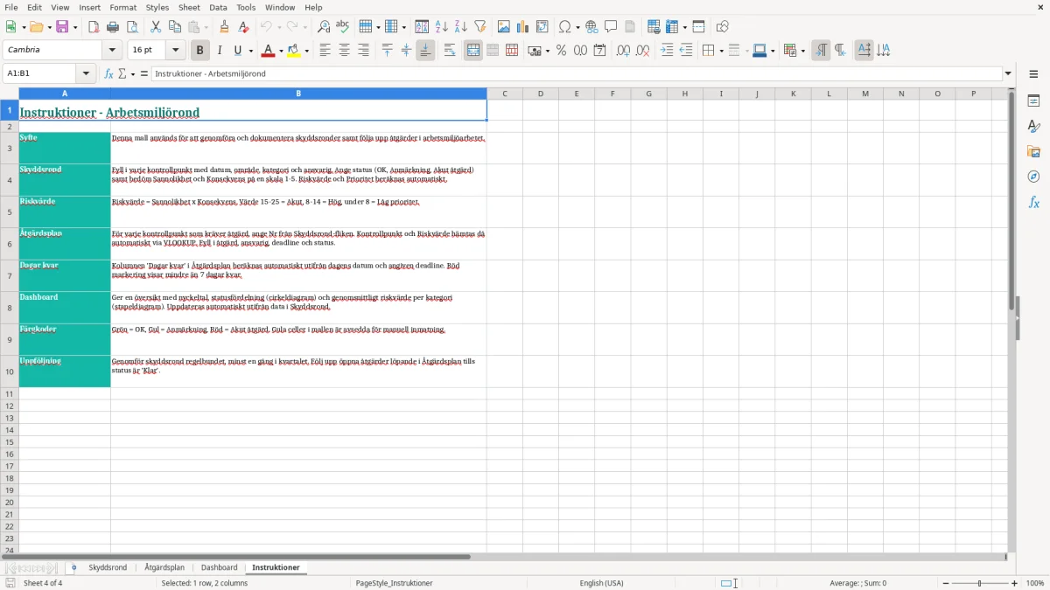This screenshot has width=1050, height=590.
Task: Open Function Wizard fx icon
Action: pos(109,74)
